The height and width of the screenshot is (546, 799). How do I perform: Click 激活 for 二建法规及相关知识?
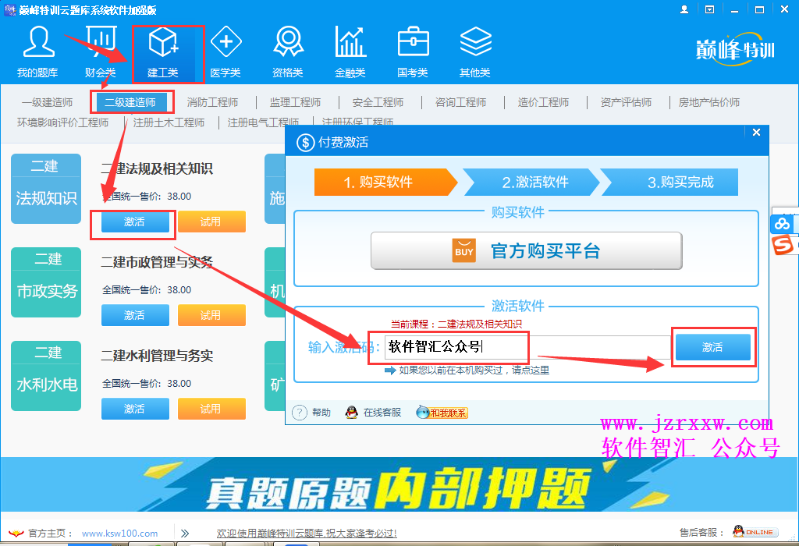click(x=135, y=222)
